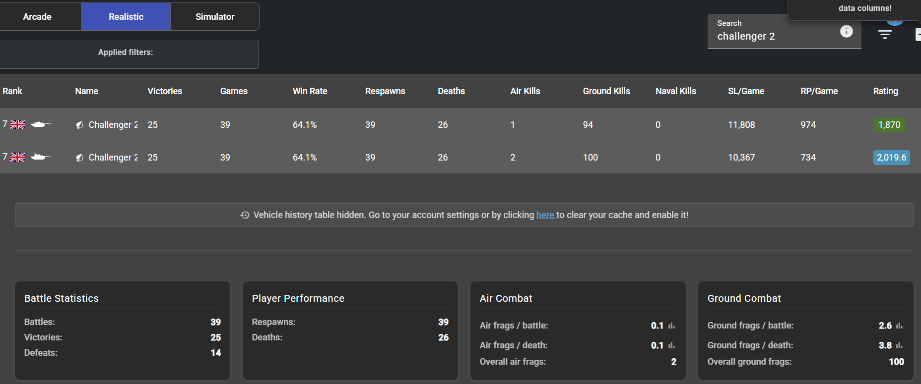Sort by the RP/Game column header
Image resolution: width=921 pixels, height=384 pixels.
[819, 91]
